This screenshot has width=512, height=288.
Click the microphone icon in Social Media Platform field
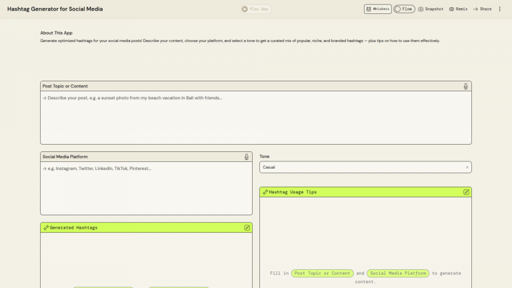pos(247,157)
